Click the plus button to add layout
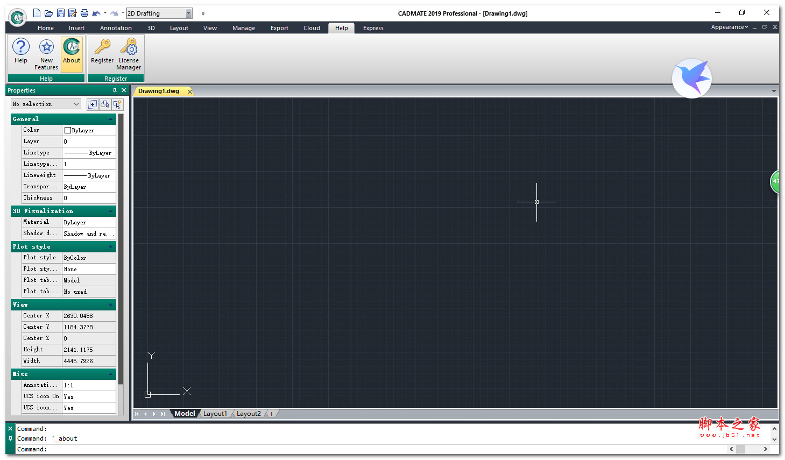Screen dimensions: 785x460 272,414
